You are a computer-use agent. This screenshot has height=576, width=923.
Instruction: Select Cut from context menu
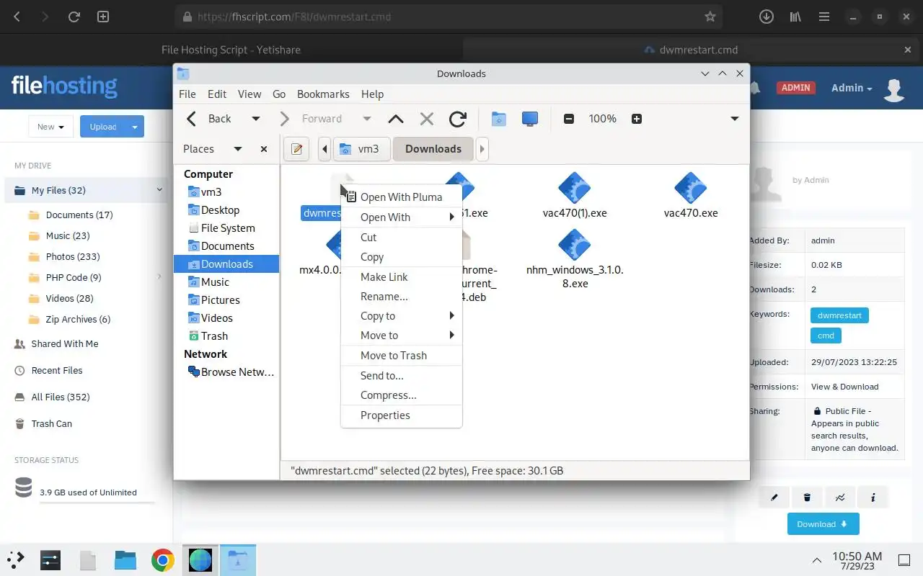click(401, 238)
